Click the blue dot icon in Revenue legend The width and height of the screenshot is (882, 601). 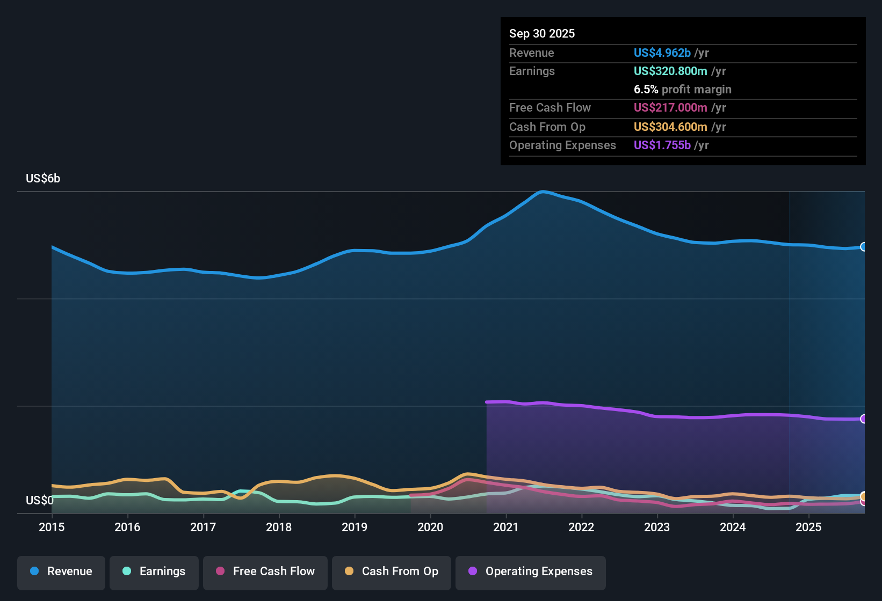click(x=34, y=571)
